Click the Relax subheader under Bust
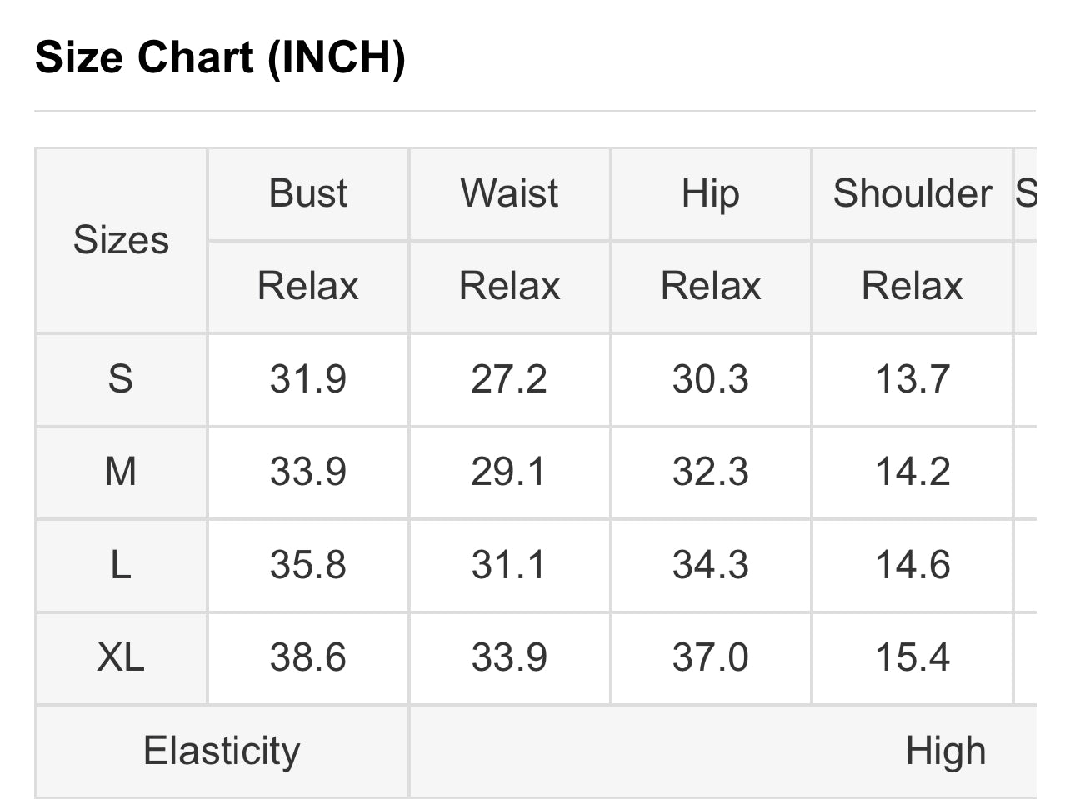 (308, 287)
